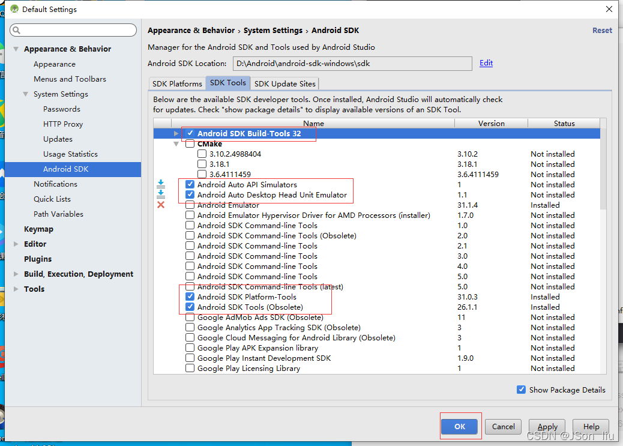Check Google Play Instant Development SDK

[x=190, y=358]
